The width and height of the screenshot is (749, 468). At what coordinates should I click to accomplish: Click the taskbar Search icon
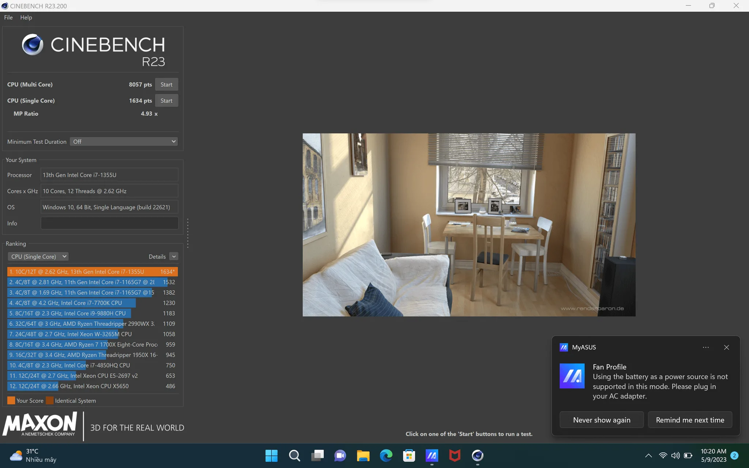[294, 456]
